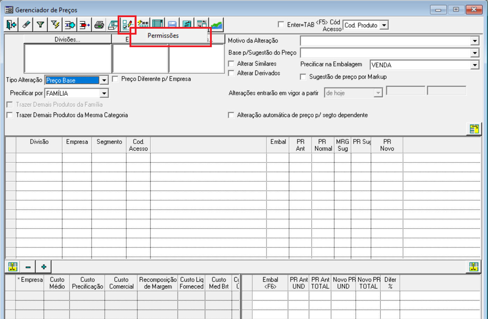Click the Novo PR TOTAL column header
488x319 pixels.
[368, 283]
